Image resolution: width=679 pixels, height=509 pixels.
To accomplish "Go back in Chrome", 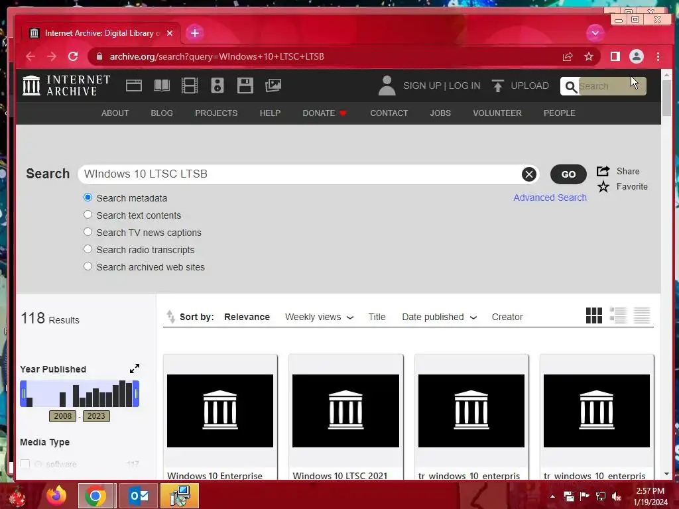I will pyautogui.click(x=31, y=56).
